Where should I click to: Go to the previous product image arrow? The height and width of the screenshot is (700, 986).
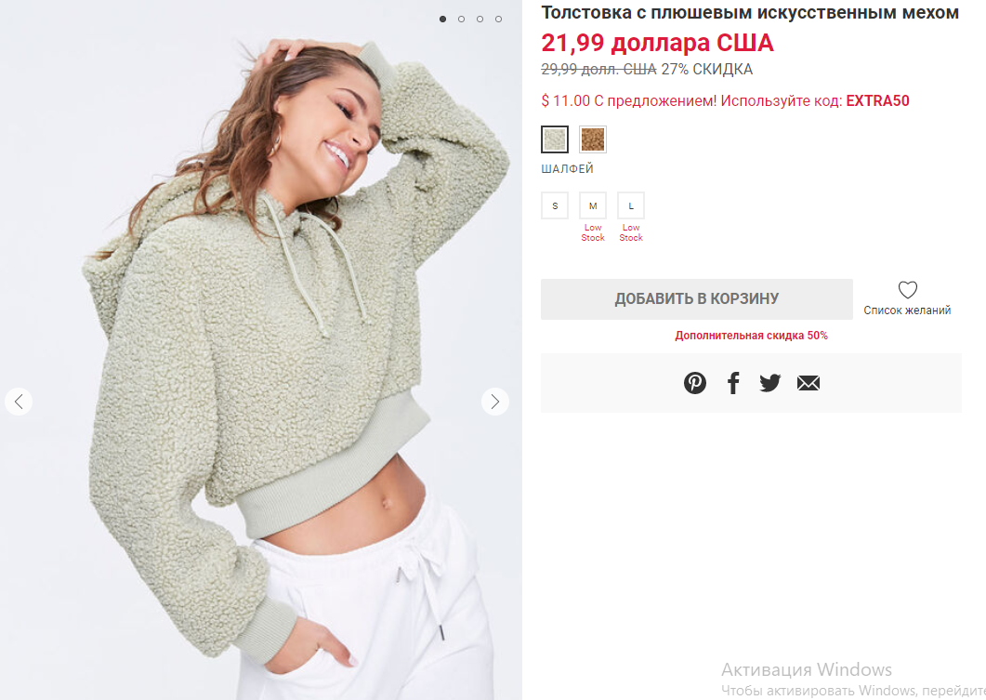click(x=19, y=402)
